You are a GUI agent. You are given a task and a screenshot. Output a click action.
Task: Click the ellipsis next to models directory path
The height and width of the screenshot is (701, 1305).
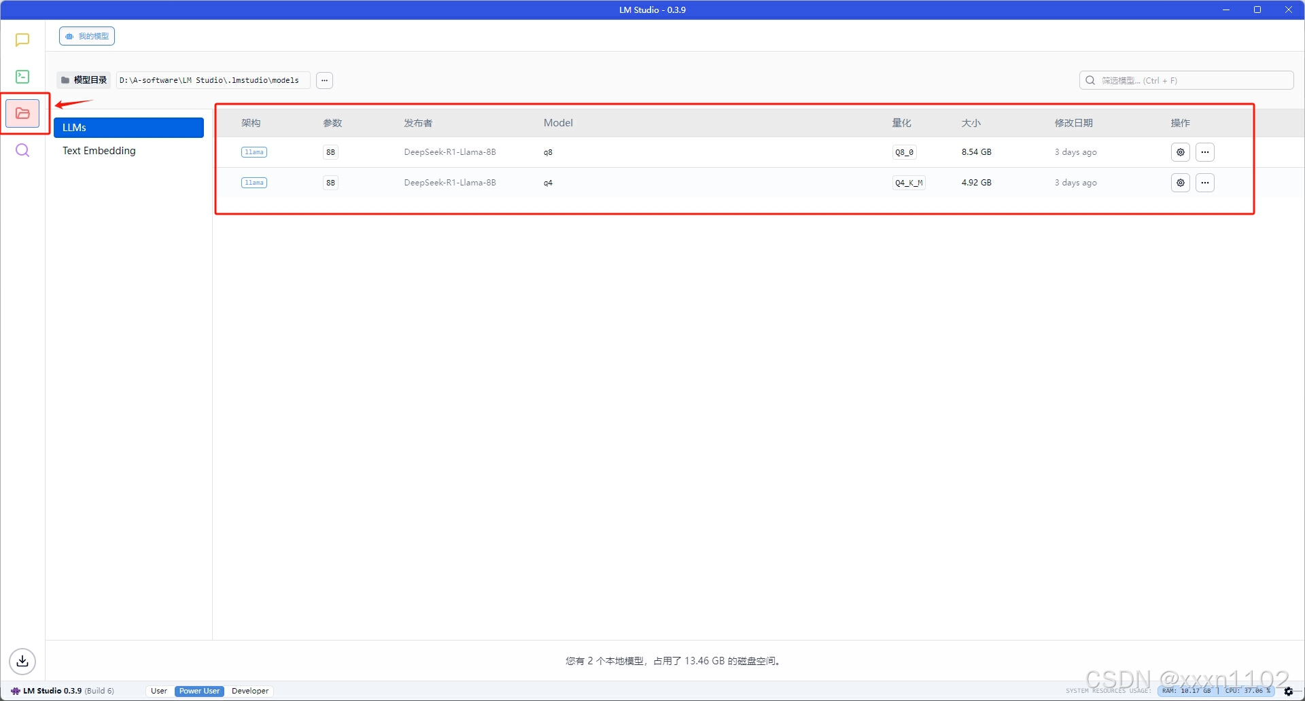point(325,80)
